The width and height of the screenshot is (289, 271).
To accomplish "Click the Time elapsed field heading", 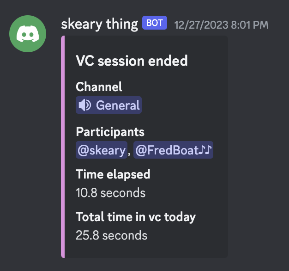I will click(x=113, y=174).
